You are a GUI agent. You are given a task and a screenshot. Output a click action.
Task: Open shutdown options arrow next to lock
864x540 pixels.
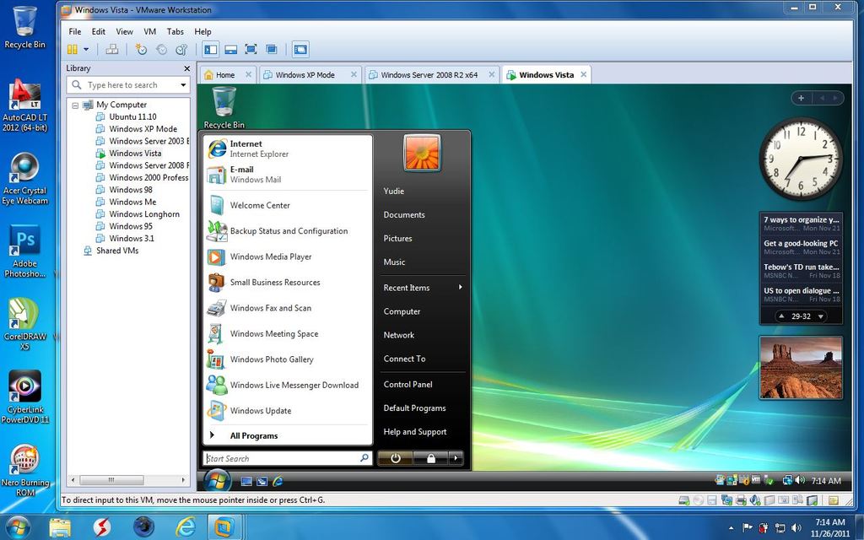point(456,458)
